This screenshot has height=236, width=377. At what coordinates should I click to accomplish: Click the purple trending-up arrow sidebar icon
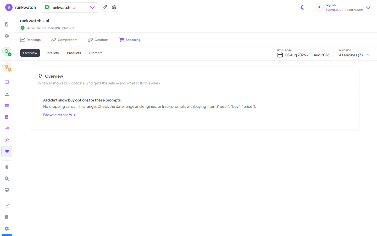(7, 128)
